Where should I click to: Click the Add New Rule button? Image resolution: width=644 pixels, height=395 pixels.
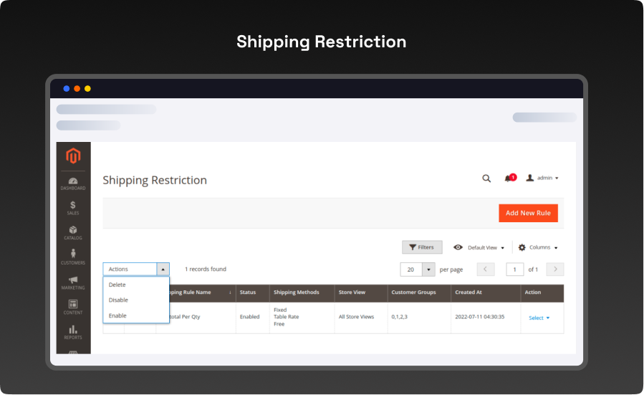point(528,213)
